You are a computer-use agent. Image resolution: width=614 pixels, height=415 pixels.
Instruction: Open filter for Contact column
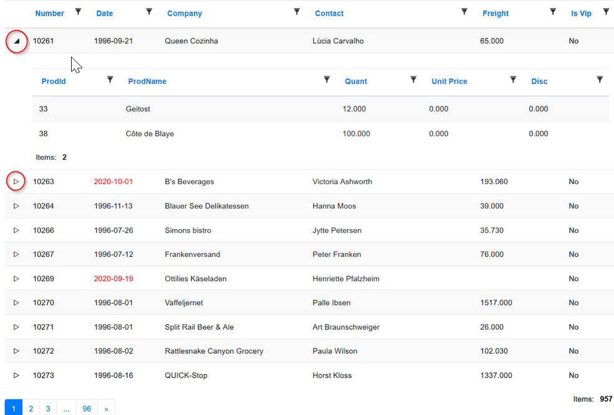point(464,12)
